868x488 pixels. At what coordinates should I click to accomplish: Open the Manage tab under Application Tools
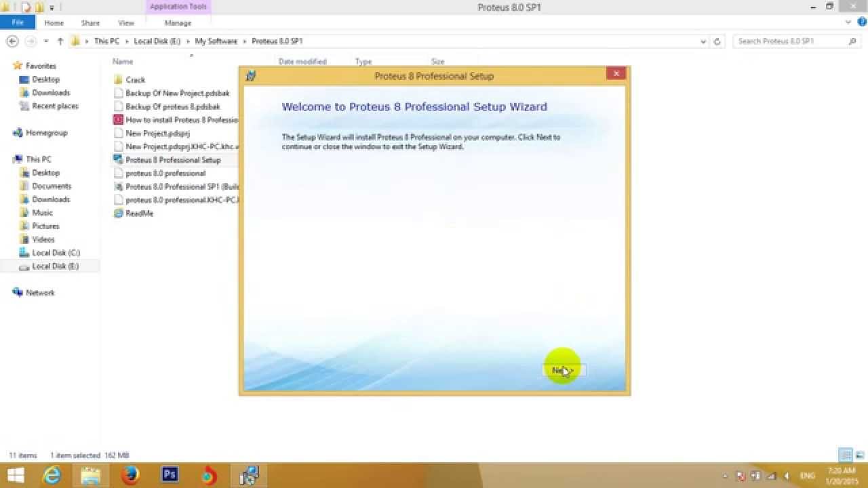178,22
